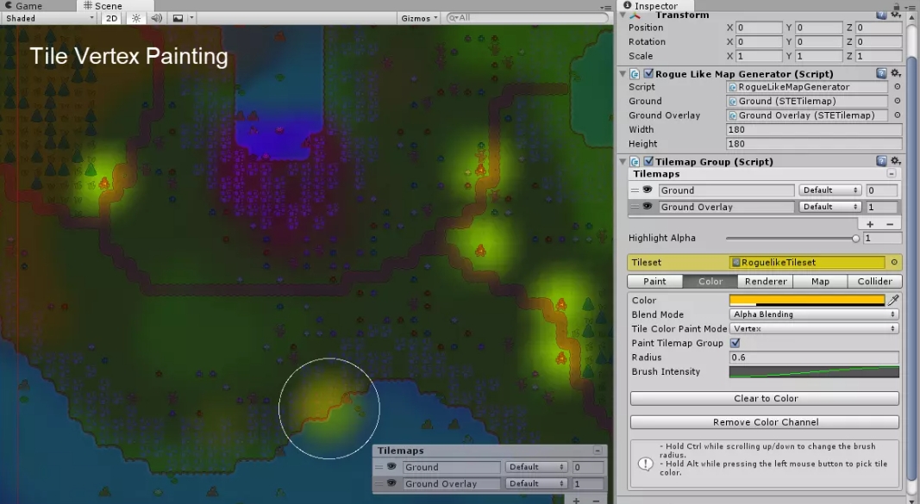
Task: Open the Tile Color Paint Mode dropdown
Action: 814,329
